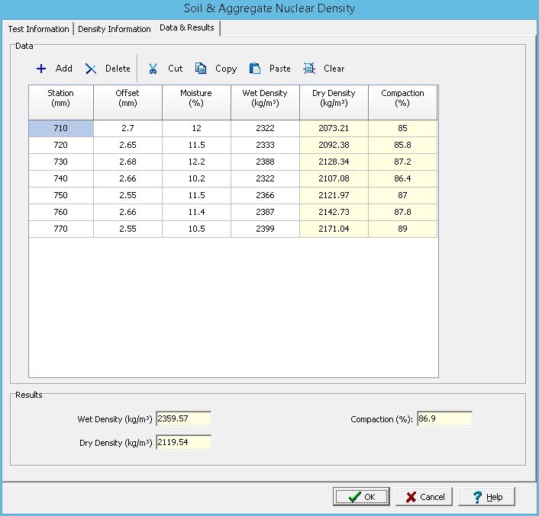
Task: Open the Density Information tab
Action: click(x=115, y=29)
